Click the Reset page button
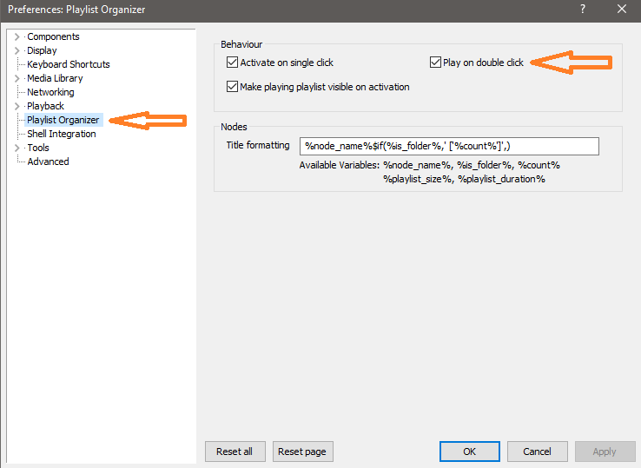Image resolution: width=641 pixels, height=468 pixels. (x=303, y=452)
